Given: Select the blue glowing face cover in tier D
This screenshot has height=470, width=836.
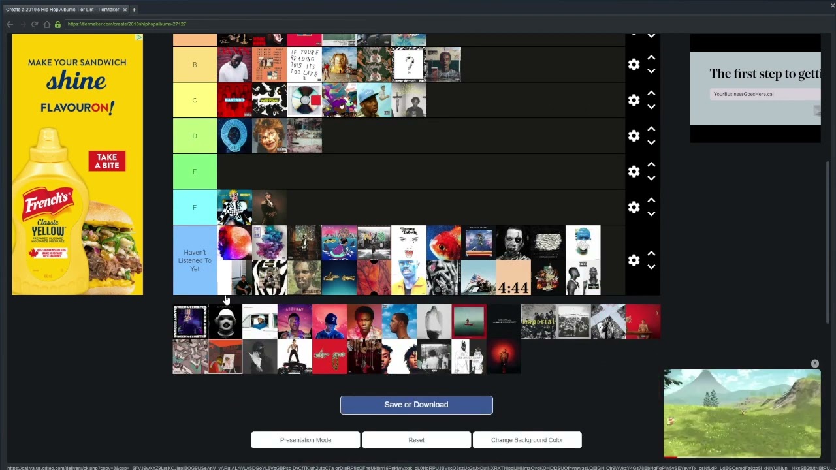Looking at the screenshot, I should point(234,136).
